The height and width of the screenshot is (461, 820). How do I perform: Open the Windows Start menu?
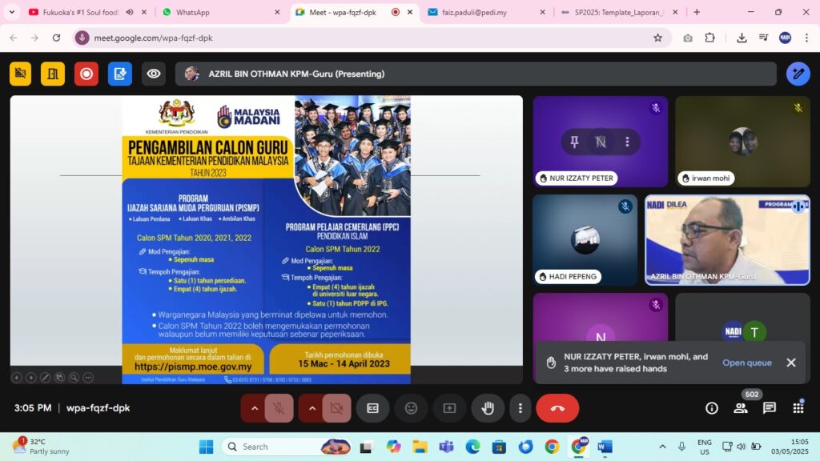click(206, 447)
